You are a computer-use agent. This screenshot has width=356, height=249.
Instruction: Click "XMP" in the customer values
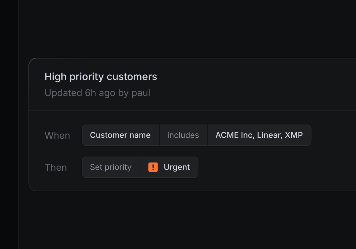click(294, 135)
